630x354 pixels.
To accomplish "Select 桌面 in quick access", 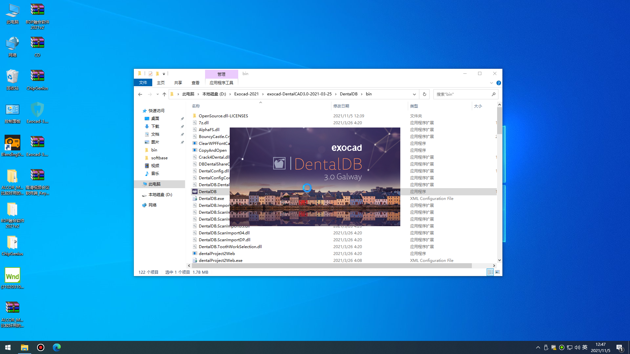I will click(155, 119).
